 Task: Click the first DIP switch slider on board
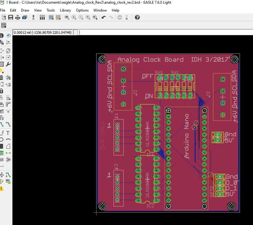160,86
